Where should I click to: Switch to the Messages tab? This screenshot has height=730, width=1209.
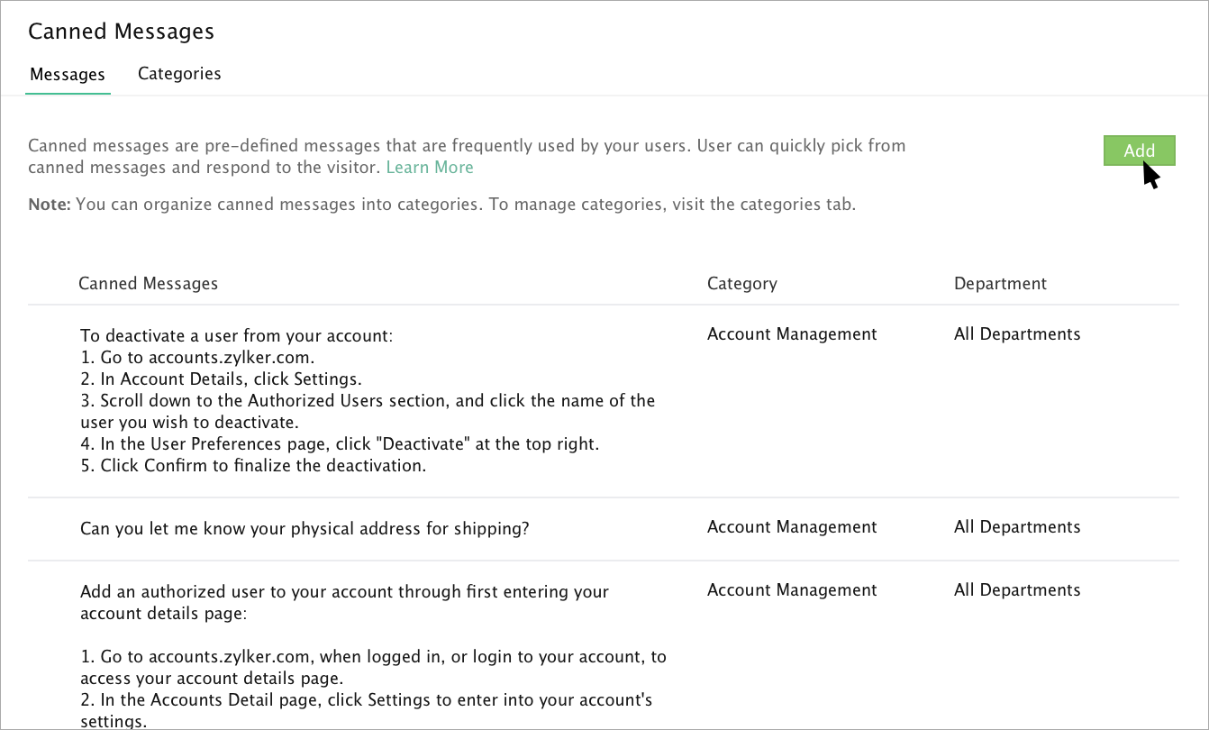pyautogui.click(x=68, y=75)
